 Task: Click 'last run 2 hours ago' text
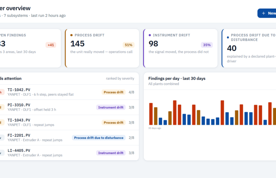pos(48,15)
